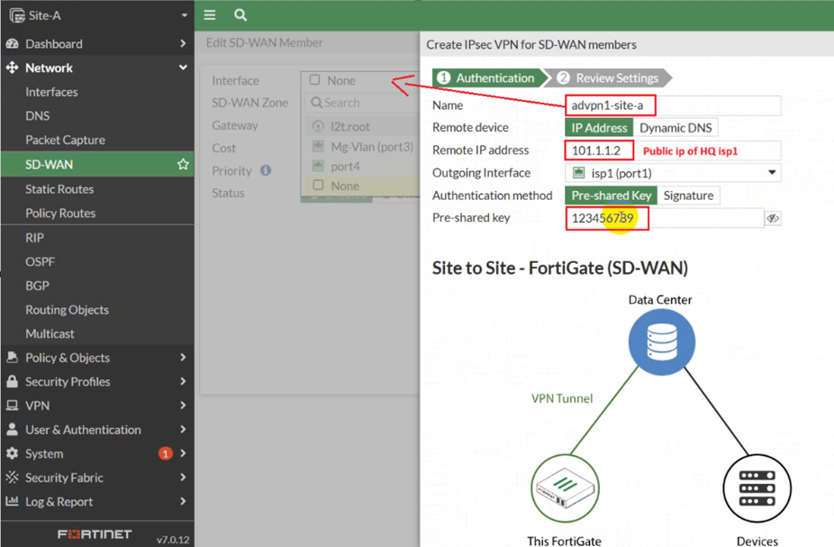
Task: Expand the User & Authentication chevron
Action: pyautogui.click(x=183, y=430)
